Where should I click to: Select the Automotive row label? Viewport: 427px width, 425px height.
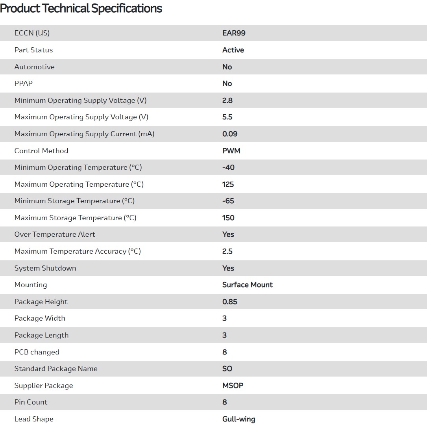(x=34, y=67)
